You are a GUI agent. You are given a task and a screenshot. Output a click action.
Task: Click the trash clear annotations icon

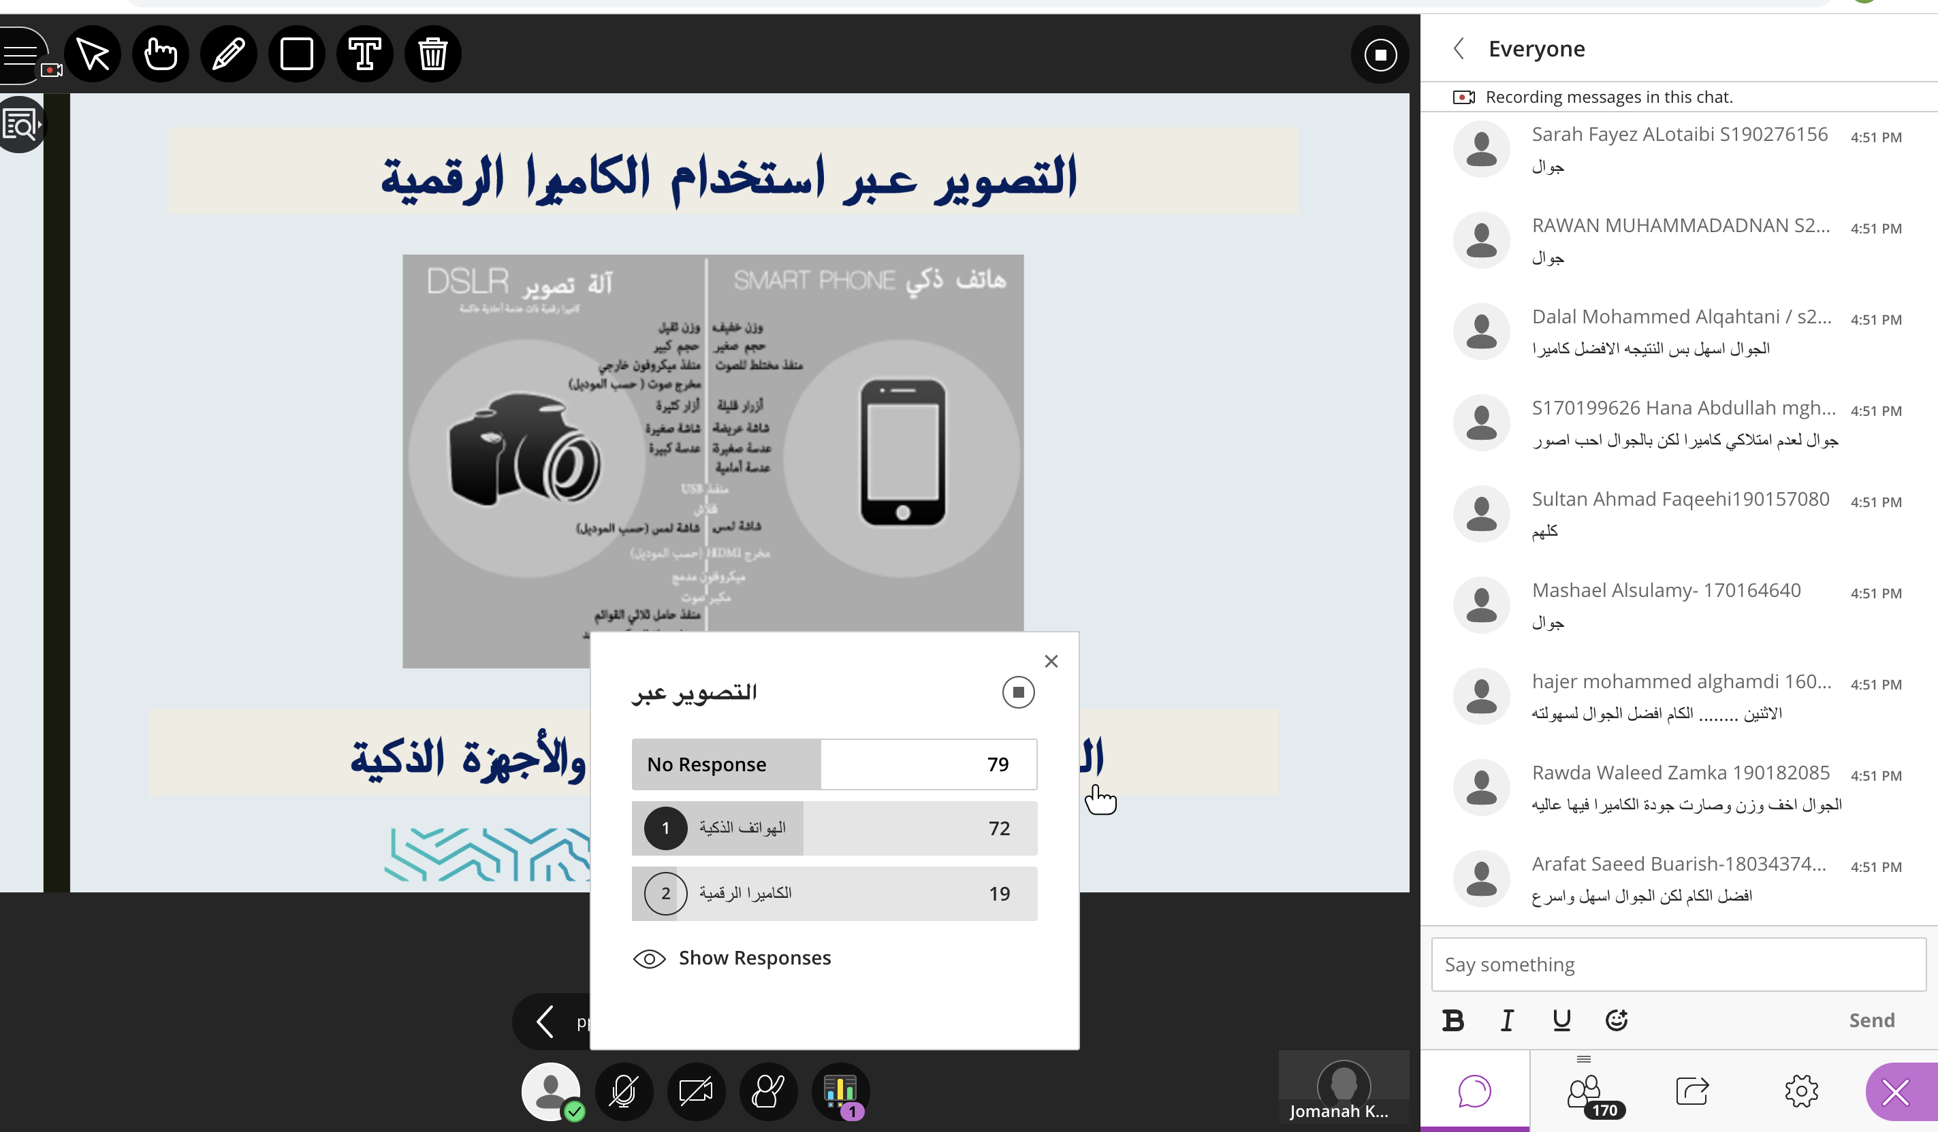tap(433, 54)
